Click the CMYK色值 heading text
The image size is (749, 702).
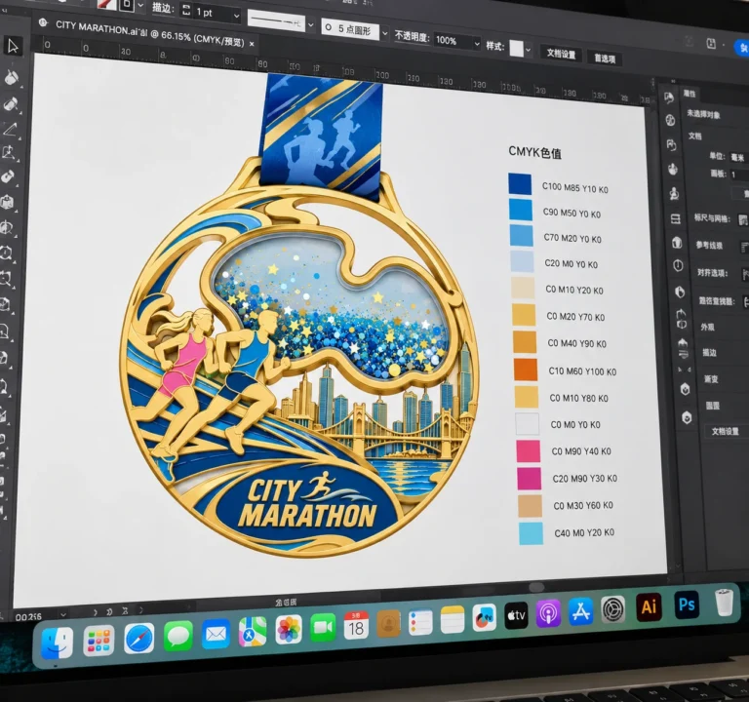pos(534,152)
